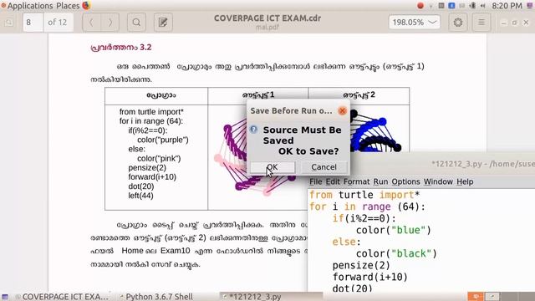Click the 'for i in range (64):' editor line

click(367, 207)
